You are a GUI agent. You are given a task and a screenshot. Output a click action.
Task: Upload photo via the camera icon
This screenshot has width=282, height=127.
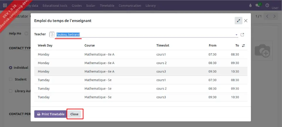pyautogui.click(x=262, y=52)
